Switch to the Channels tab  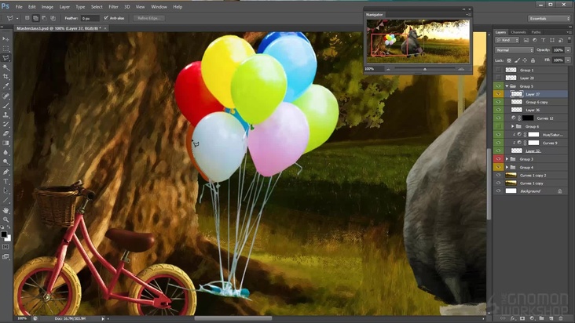[x=518, y=32]
